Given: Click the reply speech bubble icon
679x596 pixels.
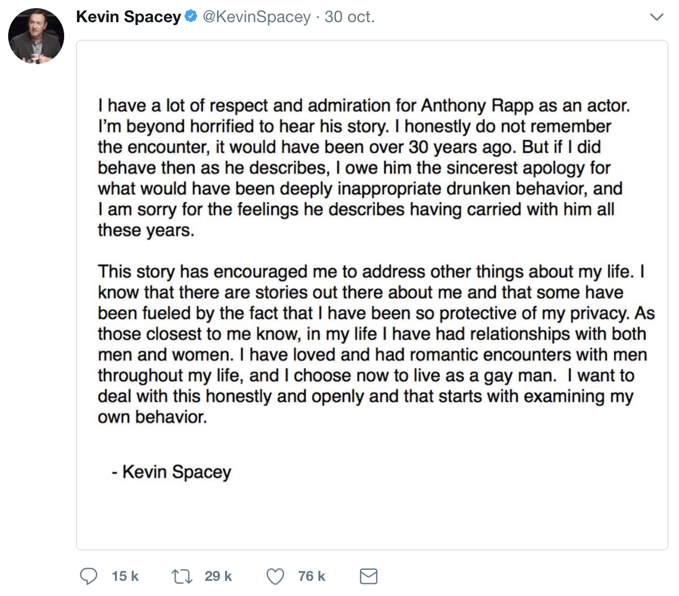Looking at the screenshot, I should 88,576.
